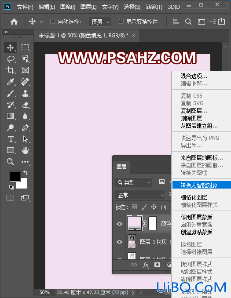Screen dimensions: 231x298
Task: Select the Zoom tool
Action: [x=11, y=162]
